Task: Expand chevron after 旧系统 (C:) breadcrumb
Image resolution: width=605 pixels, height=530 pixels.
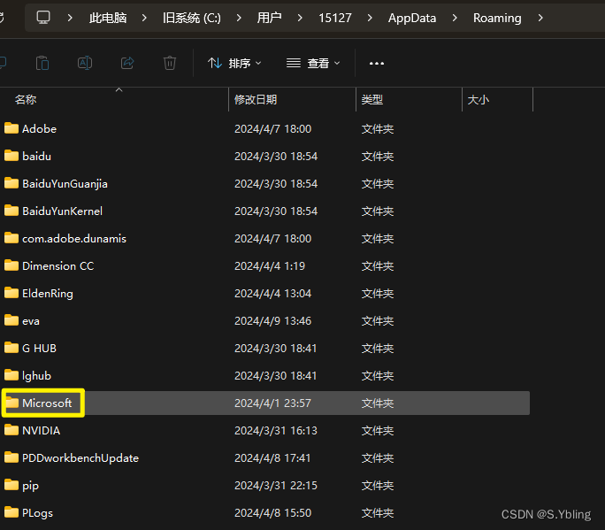Action: [239, 18]
